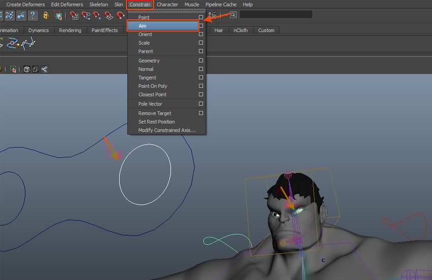Open the Orient constraint option box
The width and height of the screenshot is (432, 280).
(201, 34)
